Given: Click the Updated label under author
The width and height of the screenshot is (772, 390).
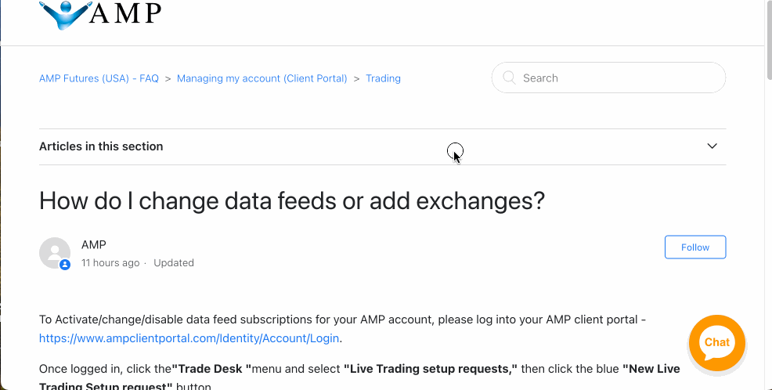Looking at the screenshot, I should point(174,263).
